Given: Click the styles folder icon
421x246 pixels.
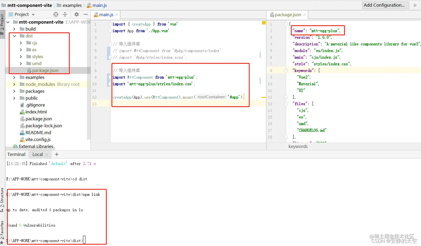Looking at the screenshot, I should click(29, 57).
